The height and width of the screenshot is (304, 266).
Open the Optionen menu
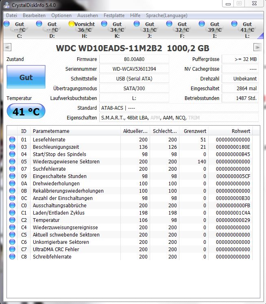61,15
